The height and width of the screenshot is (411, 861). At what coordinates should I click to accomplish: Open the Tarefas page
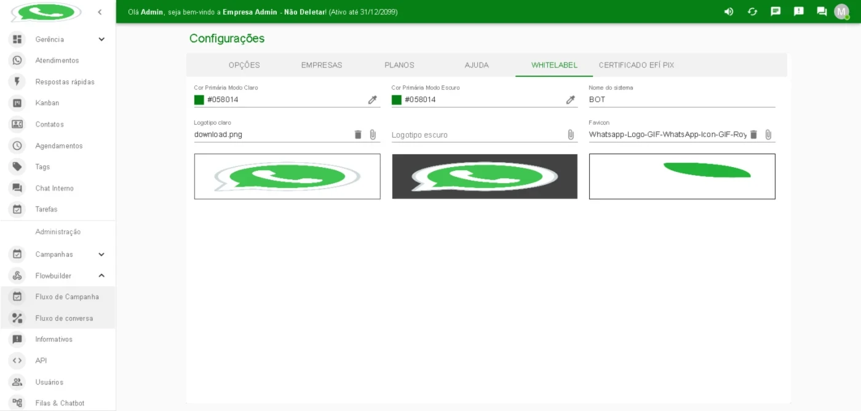pyautogui.click(x=58, y=209)
